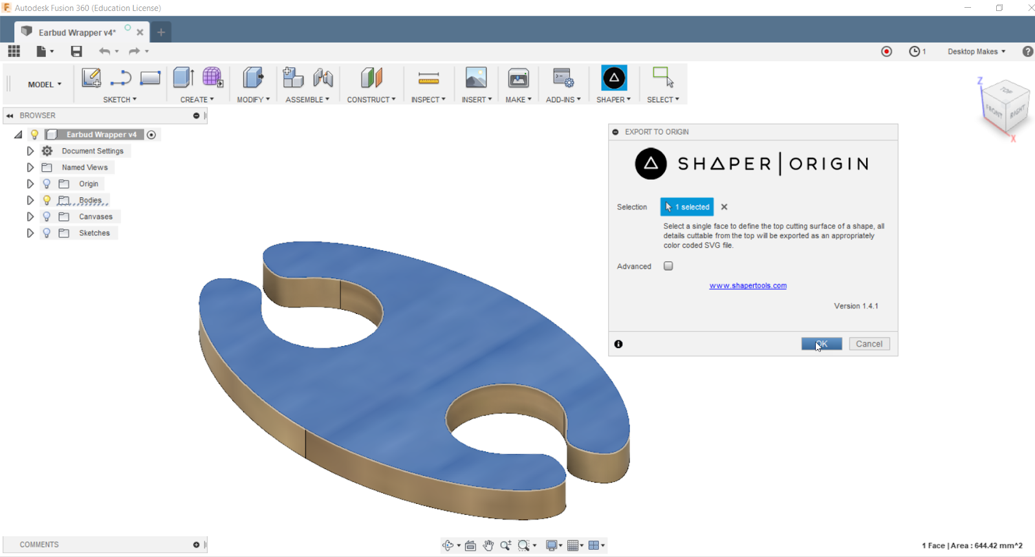
Task: Add a new design tab
Action: (x=161, y=32)
